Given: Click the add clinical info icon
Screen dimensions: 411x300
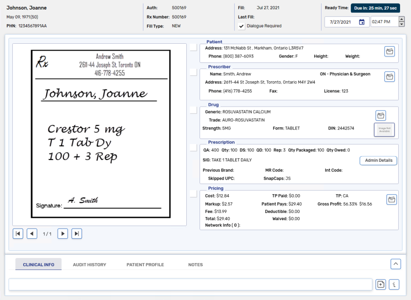Looking at the screenshot, I should tap(380, 284).
